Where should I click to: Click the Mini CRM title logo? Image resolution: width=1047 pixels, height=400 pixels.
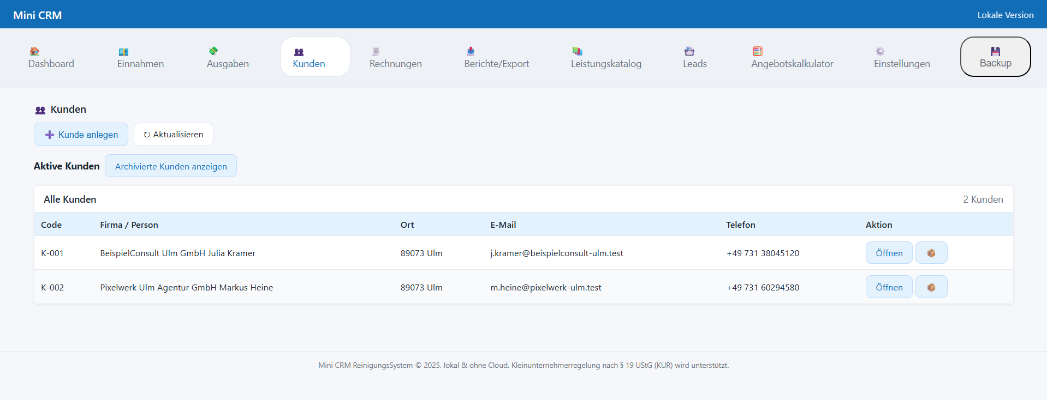pyautogui.click(x=38, y=15)
